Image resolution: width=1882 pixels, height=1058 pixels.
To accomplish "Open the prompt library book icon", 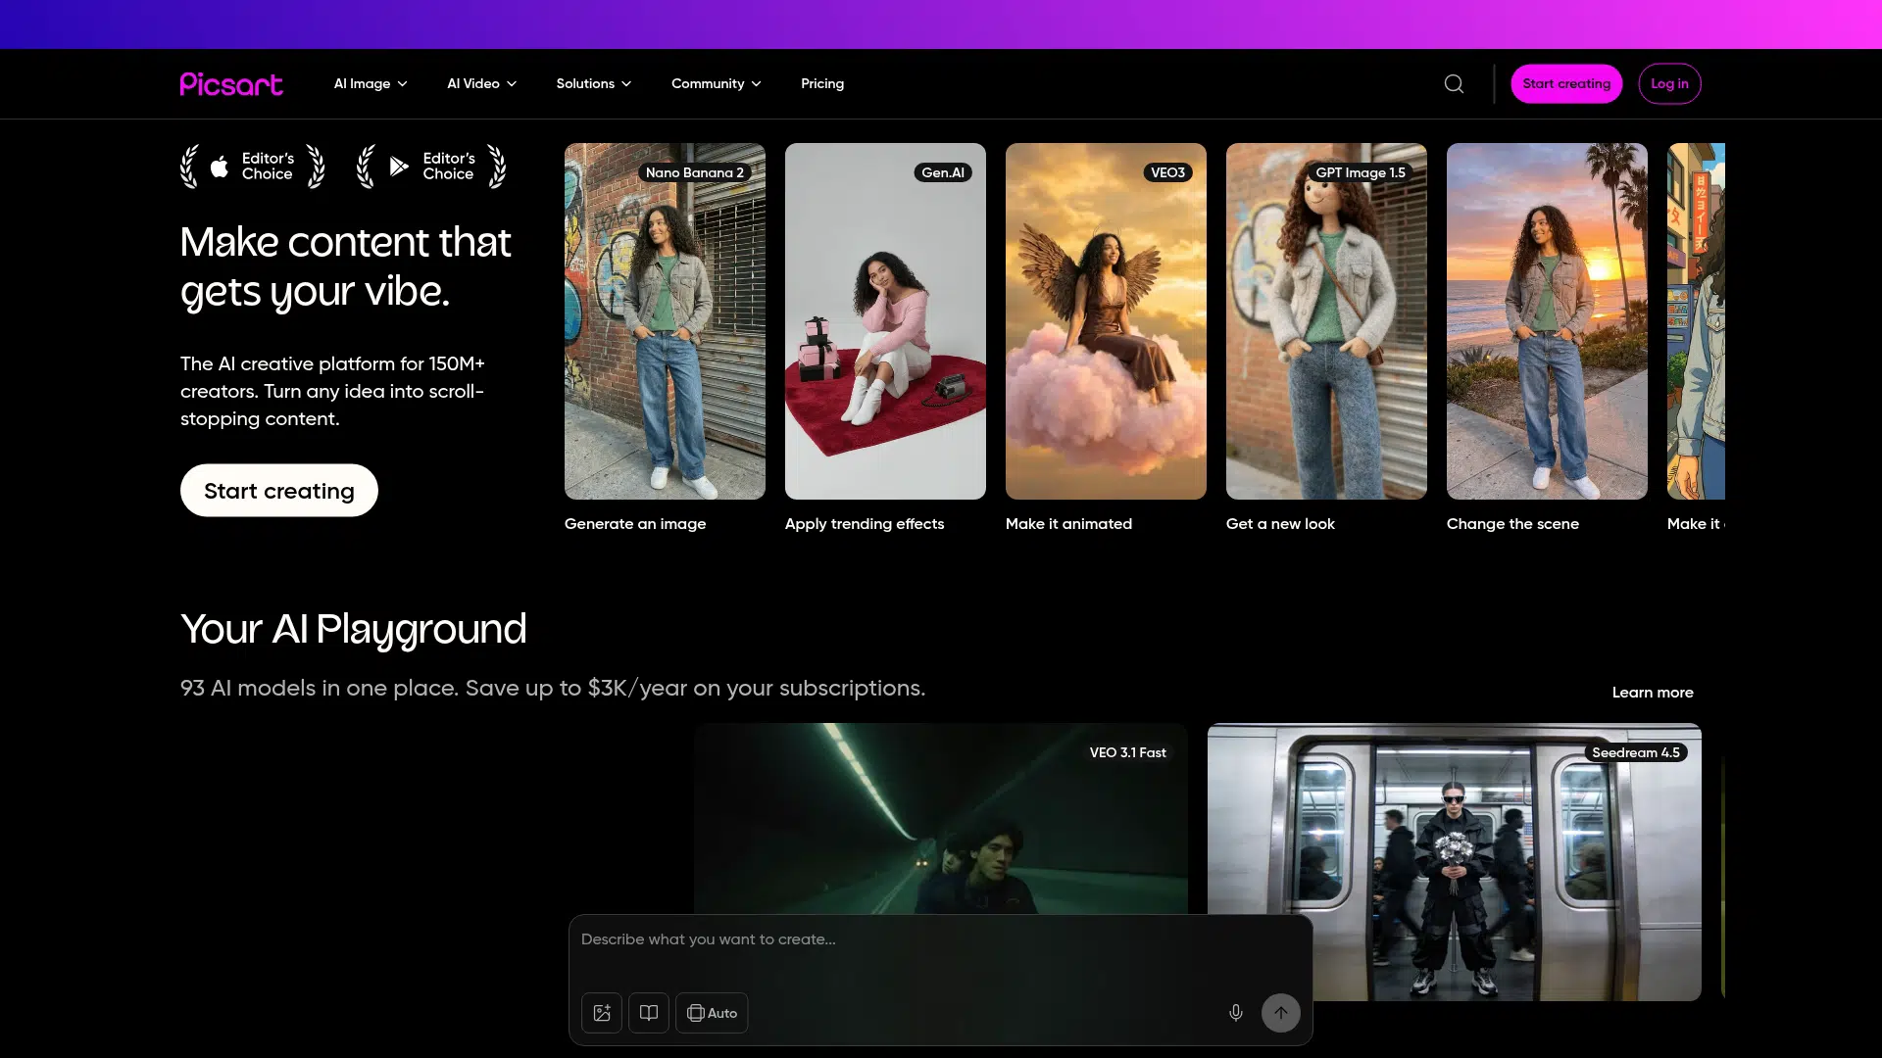I will (649, 1013).
